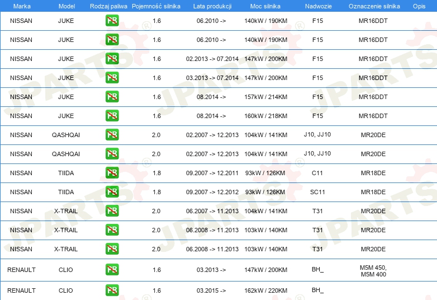
Task: Select the date cell 02.2013 -> 07.2014
Action: coord(212,59)
